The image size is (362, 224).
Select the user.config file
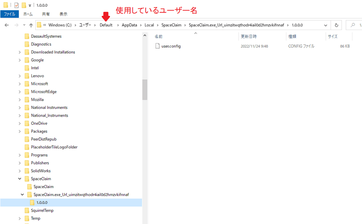pos(171,46)
